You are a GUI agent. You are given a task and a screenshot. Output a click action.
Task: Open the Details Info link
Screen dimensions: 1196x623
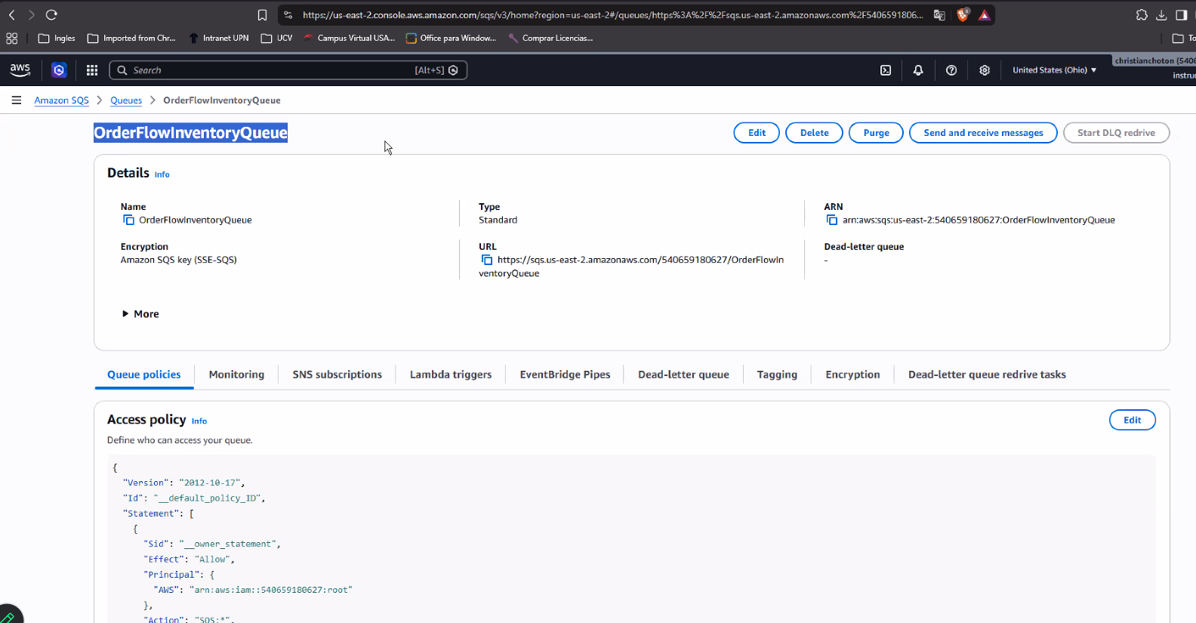[162, 174]
